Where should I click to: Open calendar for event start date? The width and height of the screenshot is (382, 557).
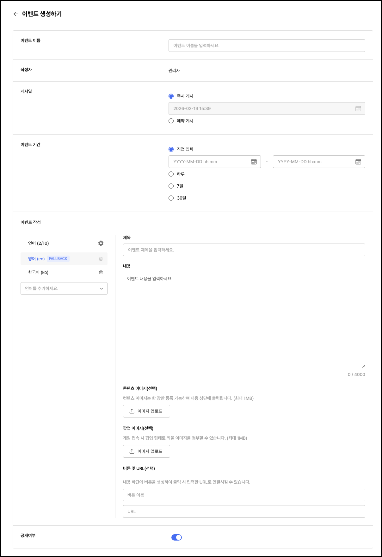tap(254, 162)
